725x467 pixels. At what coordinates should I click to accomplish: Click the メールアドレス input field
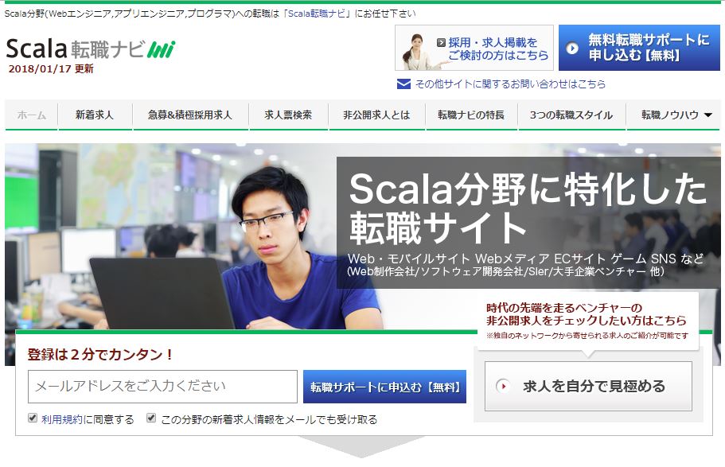pyautogui.click(x=162, y=387)
